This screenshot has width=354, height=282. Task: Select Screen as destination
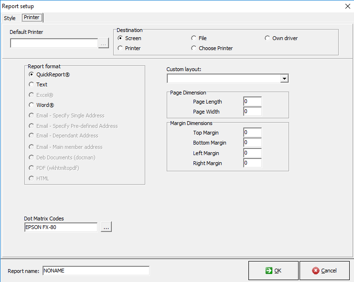120,38
